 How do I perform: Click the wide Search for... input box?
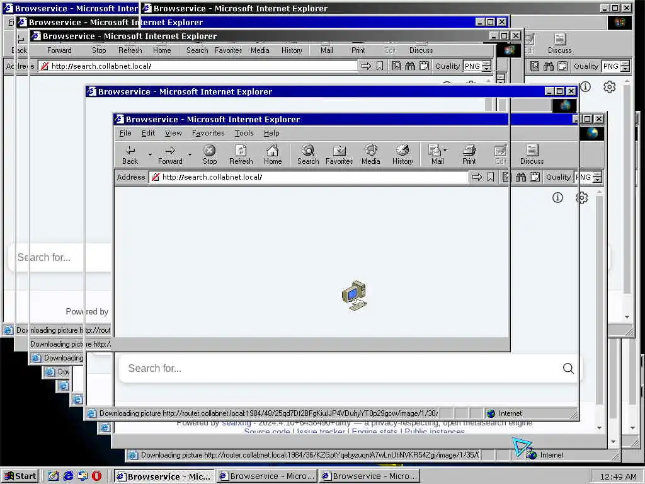pos(349,368)
